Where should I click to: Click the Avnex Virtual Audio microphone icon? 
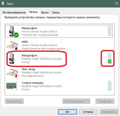[12, 31]
